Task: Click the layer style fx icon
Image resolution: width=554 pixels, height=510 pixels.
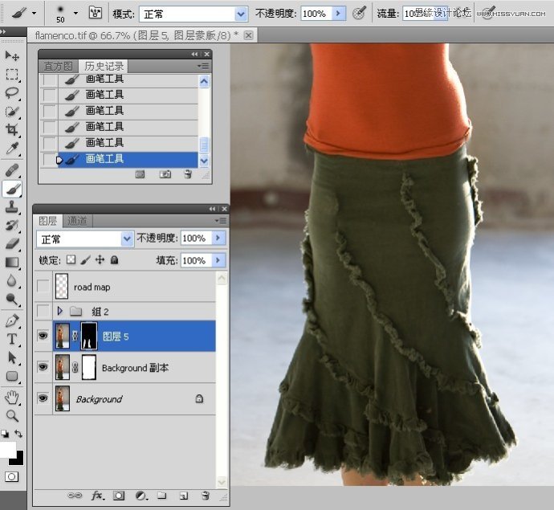Action: click(99, 496)
